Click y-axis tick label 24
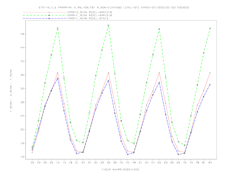 (22, 116)
